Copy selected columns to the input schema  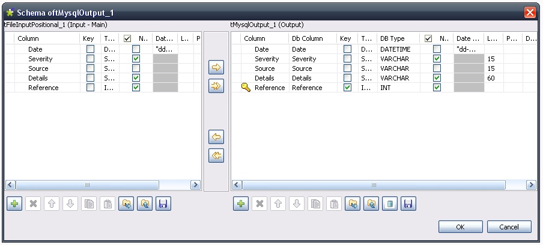pyautogui.click(x=216, y=138)
